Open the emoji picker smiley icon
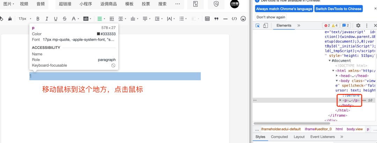Image resolution: width=377 pixels, height=143 pixels. (243, 18)
